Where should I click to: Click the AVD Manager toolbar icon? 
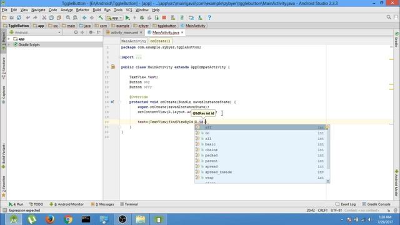pos(173,17)
